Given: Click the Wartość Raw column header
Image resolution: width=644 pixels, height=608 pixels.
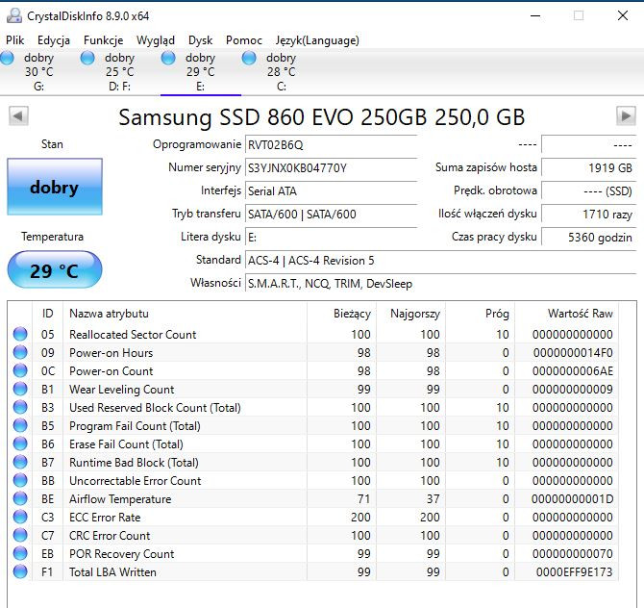Looking at the screenshot, I should (567, 314).
